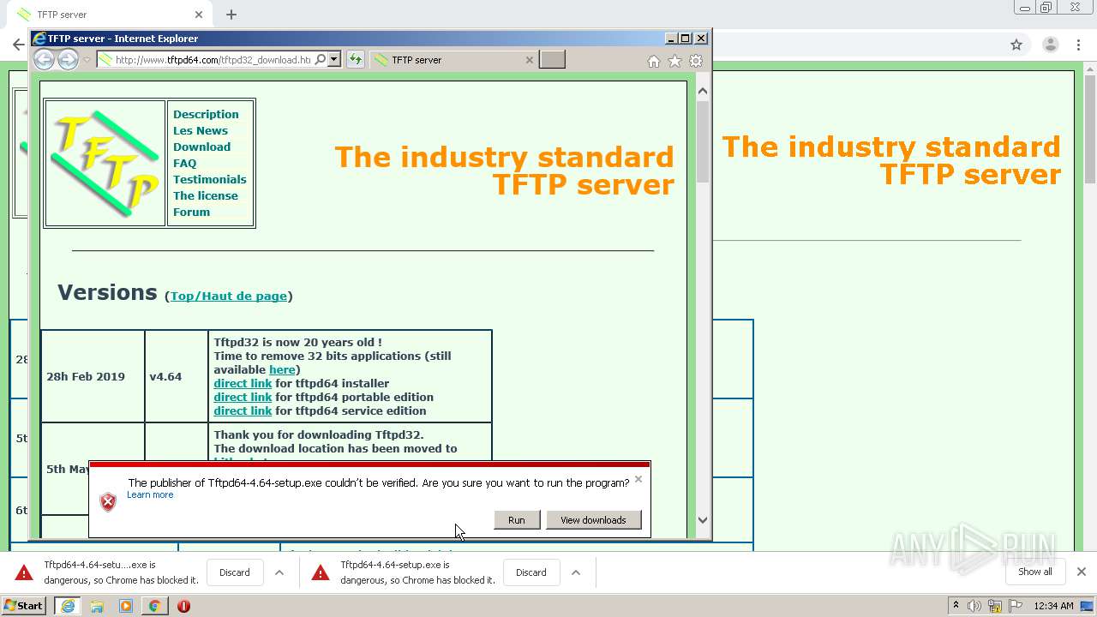Open the FAQ menu link

pyautogui.click(x=184, y=163)
